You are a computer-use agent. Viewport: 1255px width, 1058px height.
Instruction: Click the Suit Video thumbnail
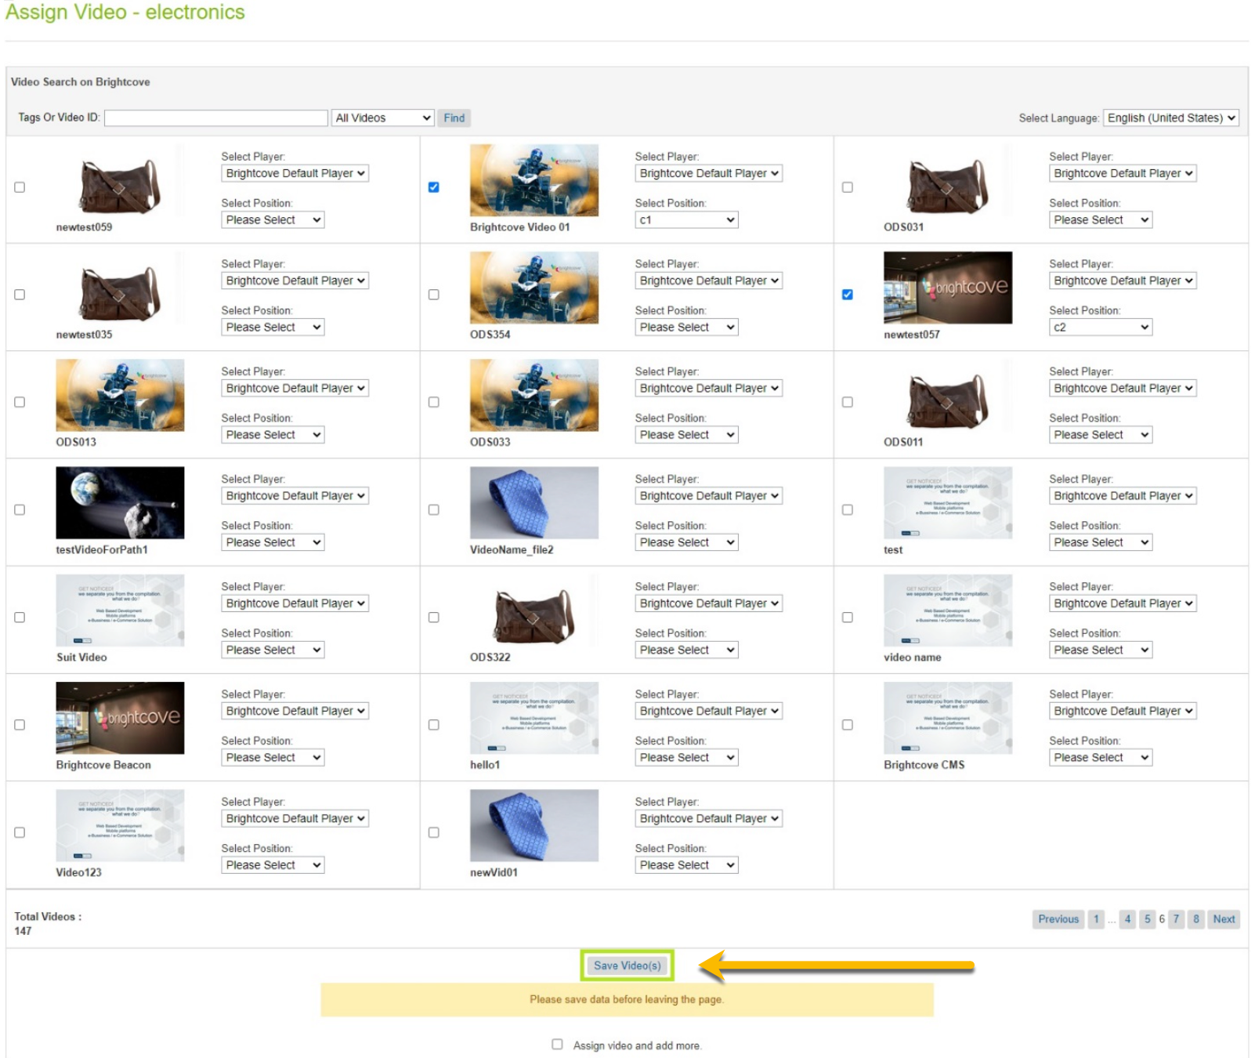coord(120,611)
